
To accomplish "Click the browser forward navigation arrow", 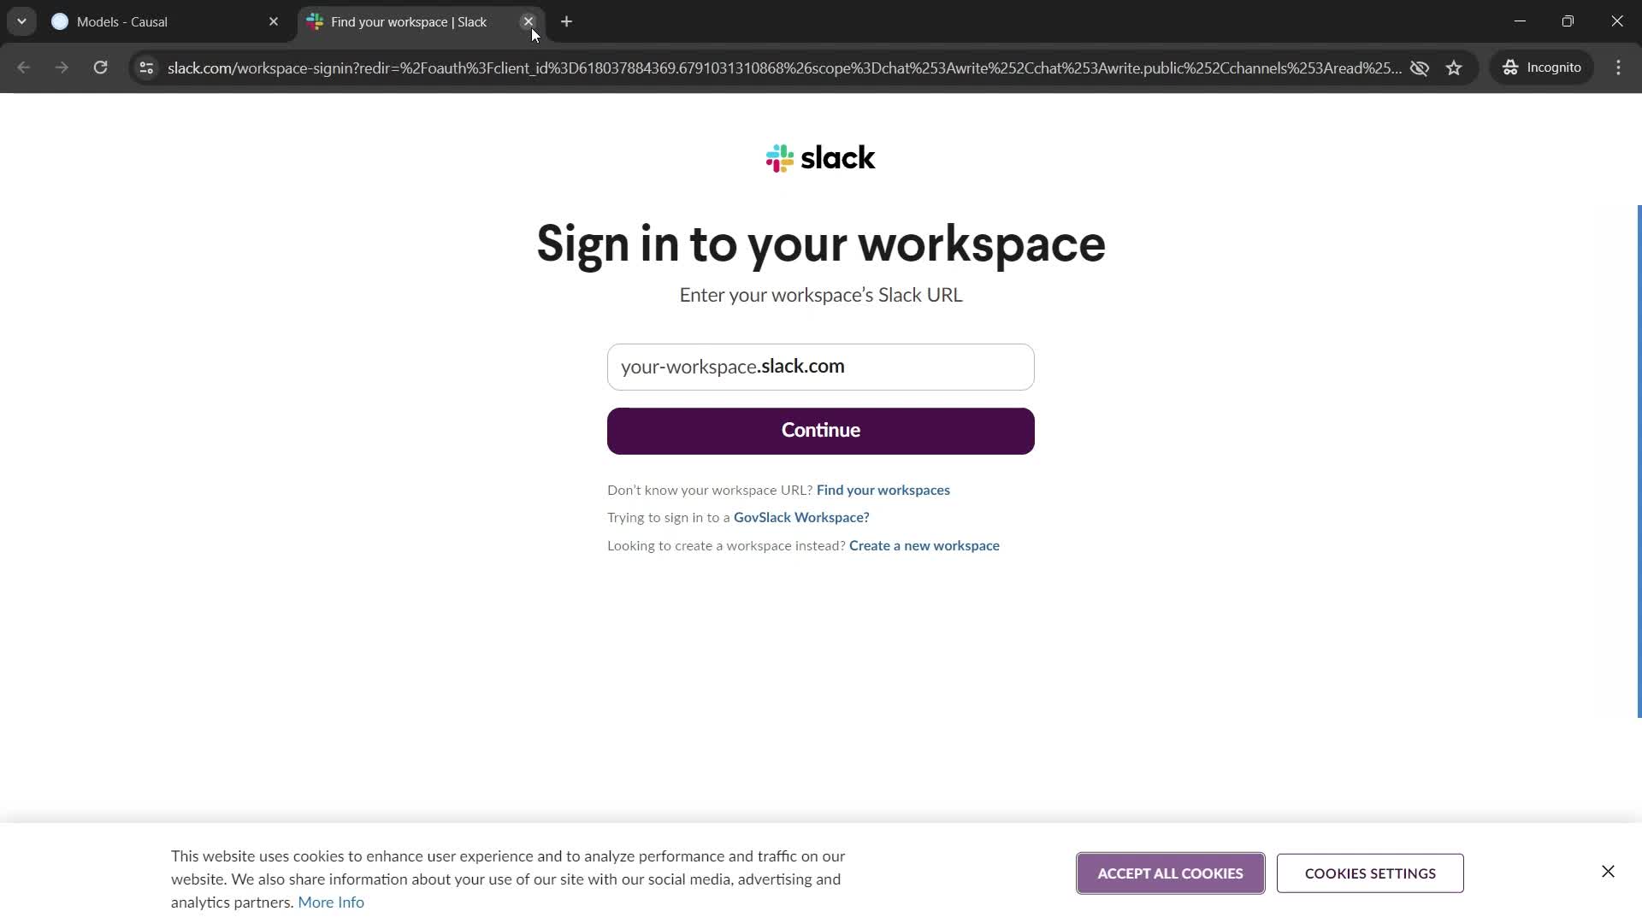I will (x=61, y=68).
